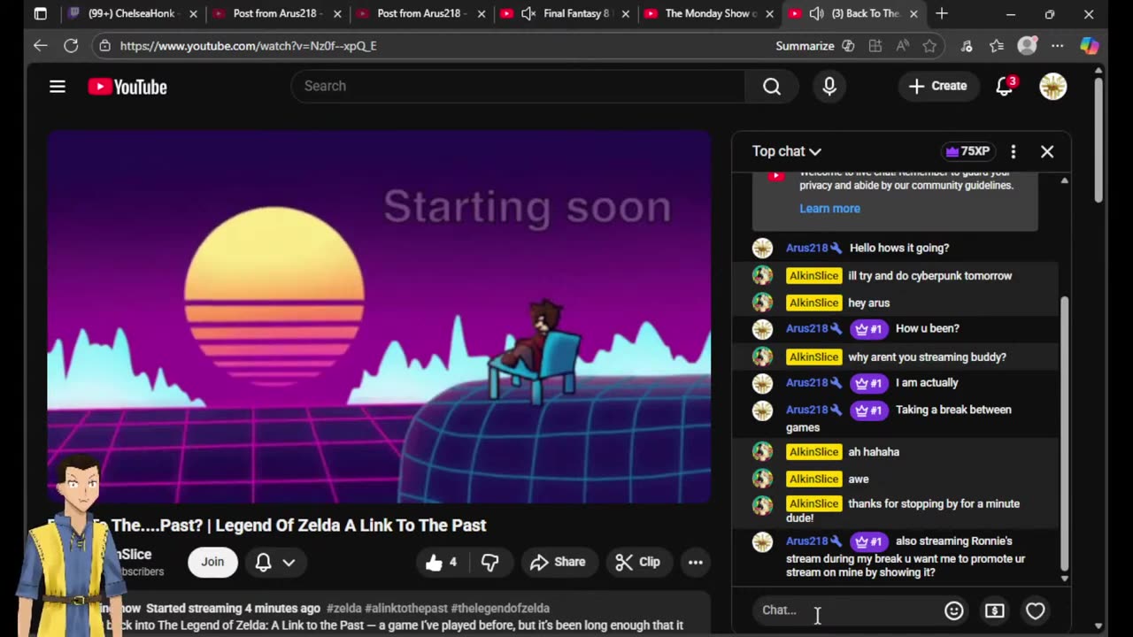This screenshot has width=1133, height=637.
Task: Open the account avatar menu
Action: pyautogui.click(x=1052, y=86)
